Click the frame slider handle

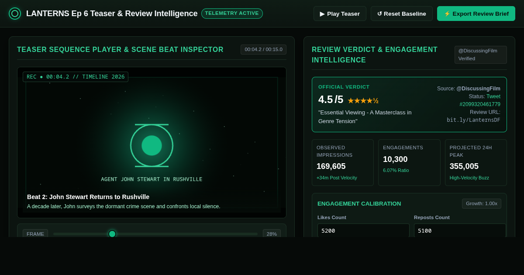pyautogui.click(x=112, y=234)
